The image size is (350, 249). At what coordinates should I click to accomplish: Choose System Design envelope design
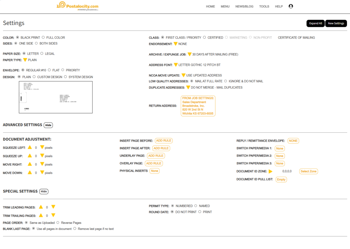(x=65, y=77)
